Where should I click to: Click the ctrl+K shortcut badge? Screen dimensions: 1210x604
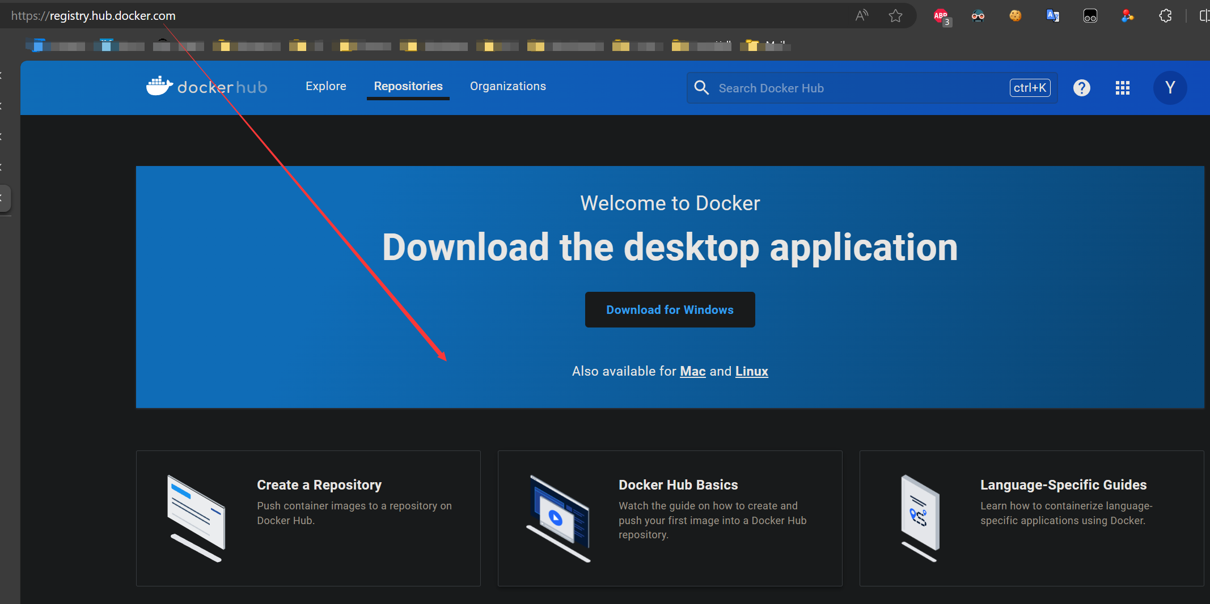[x=1030, y=88]
